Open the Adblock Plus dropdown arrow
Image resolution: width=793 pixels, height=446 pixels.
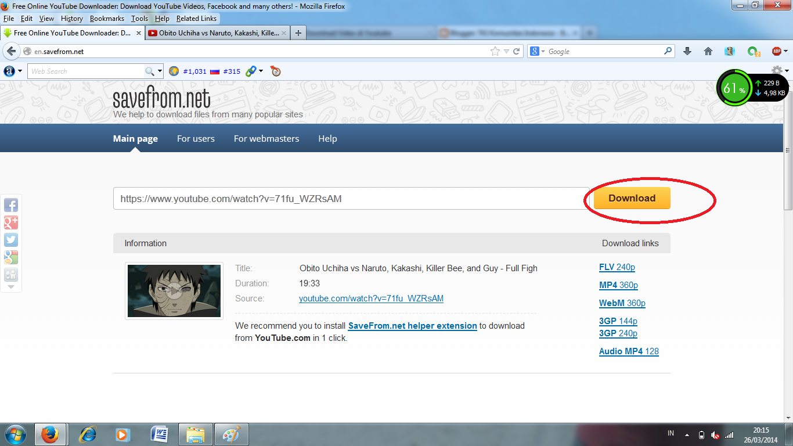coord(787,51)
